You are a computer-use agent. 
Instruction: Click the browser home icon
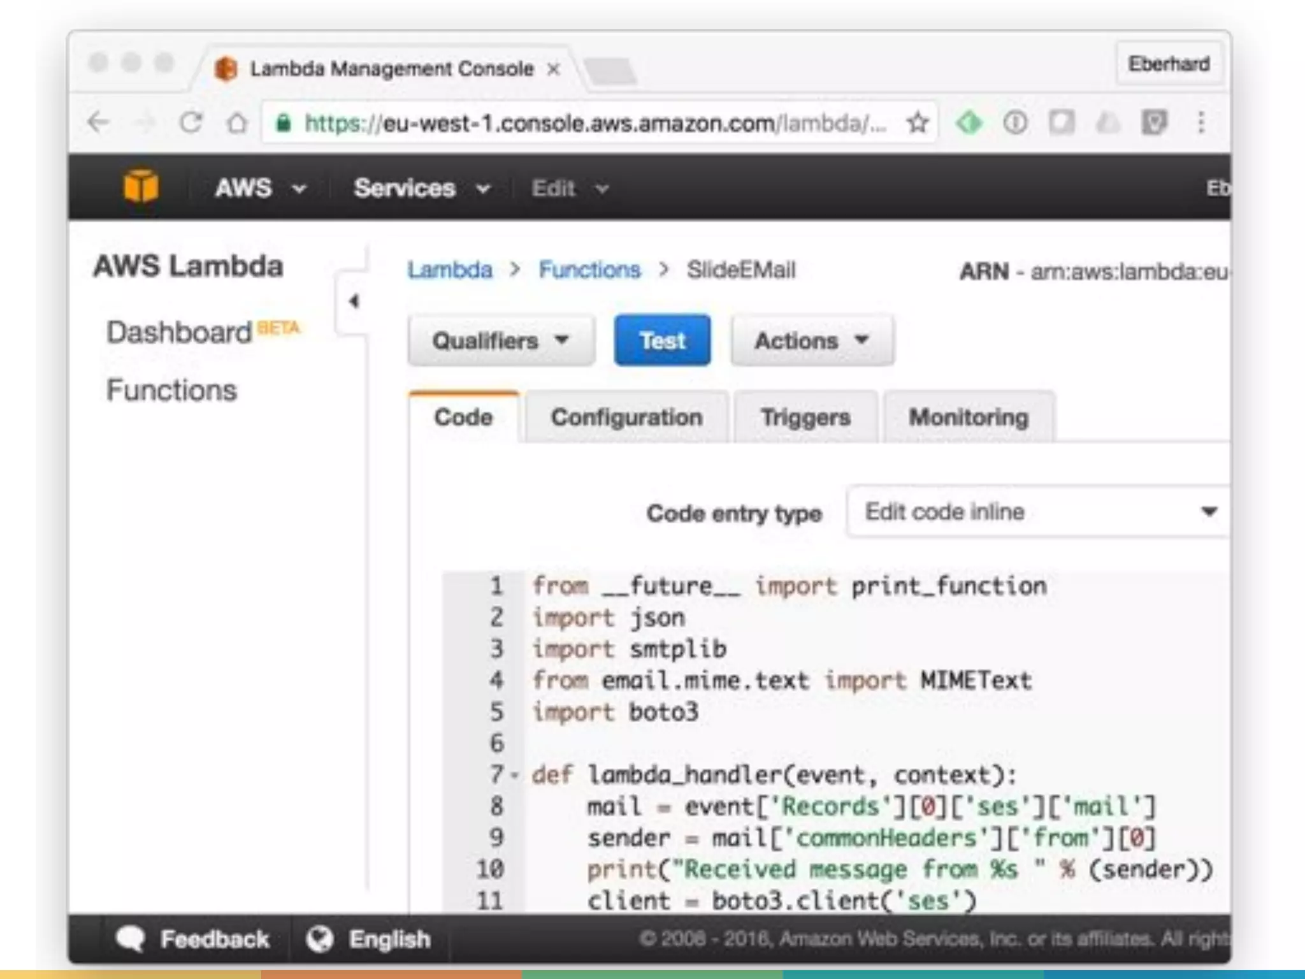[237, 122]
